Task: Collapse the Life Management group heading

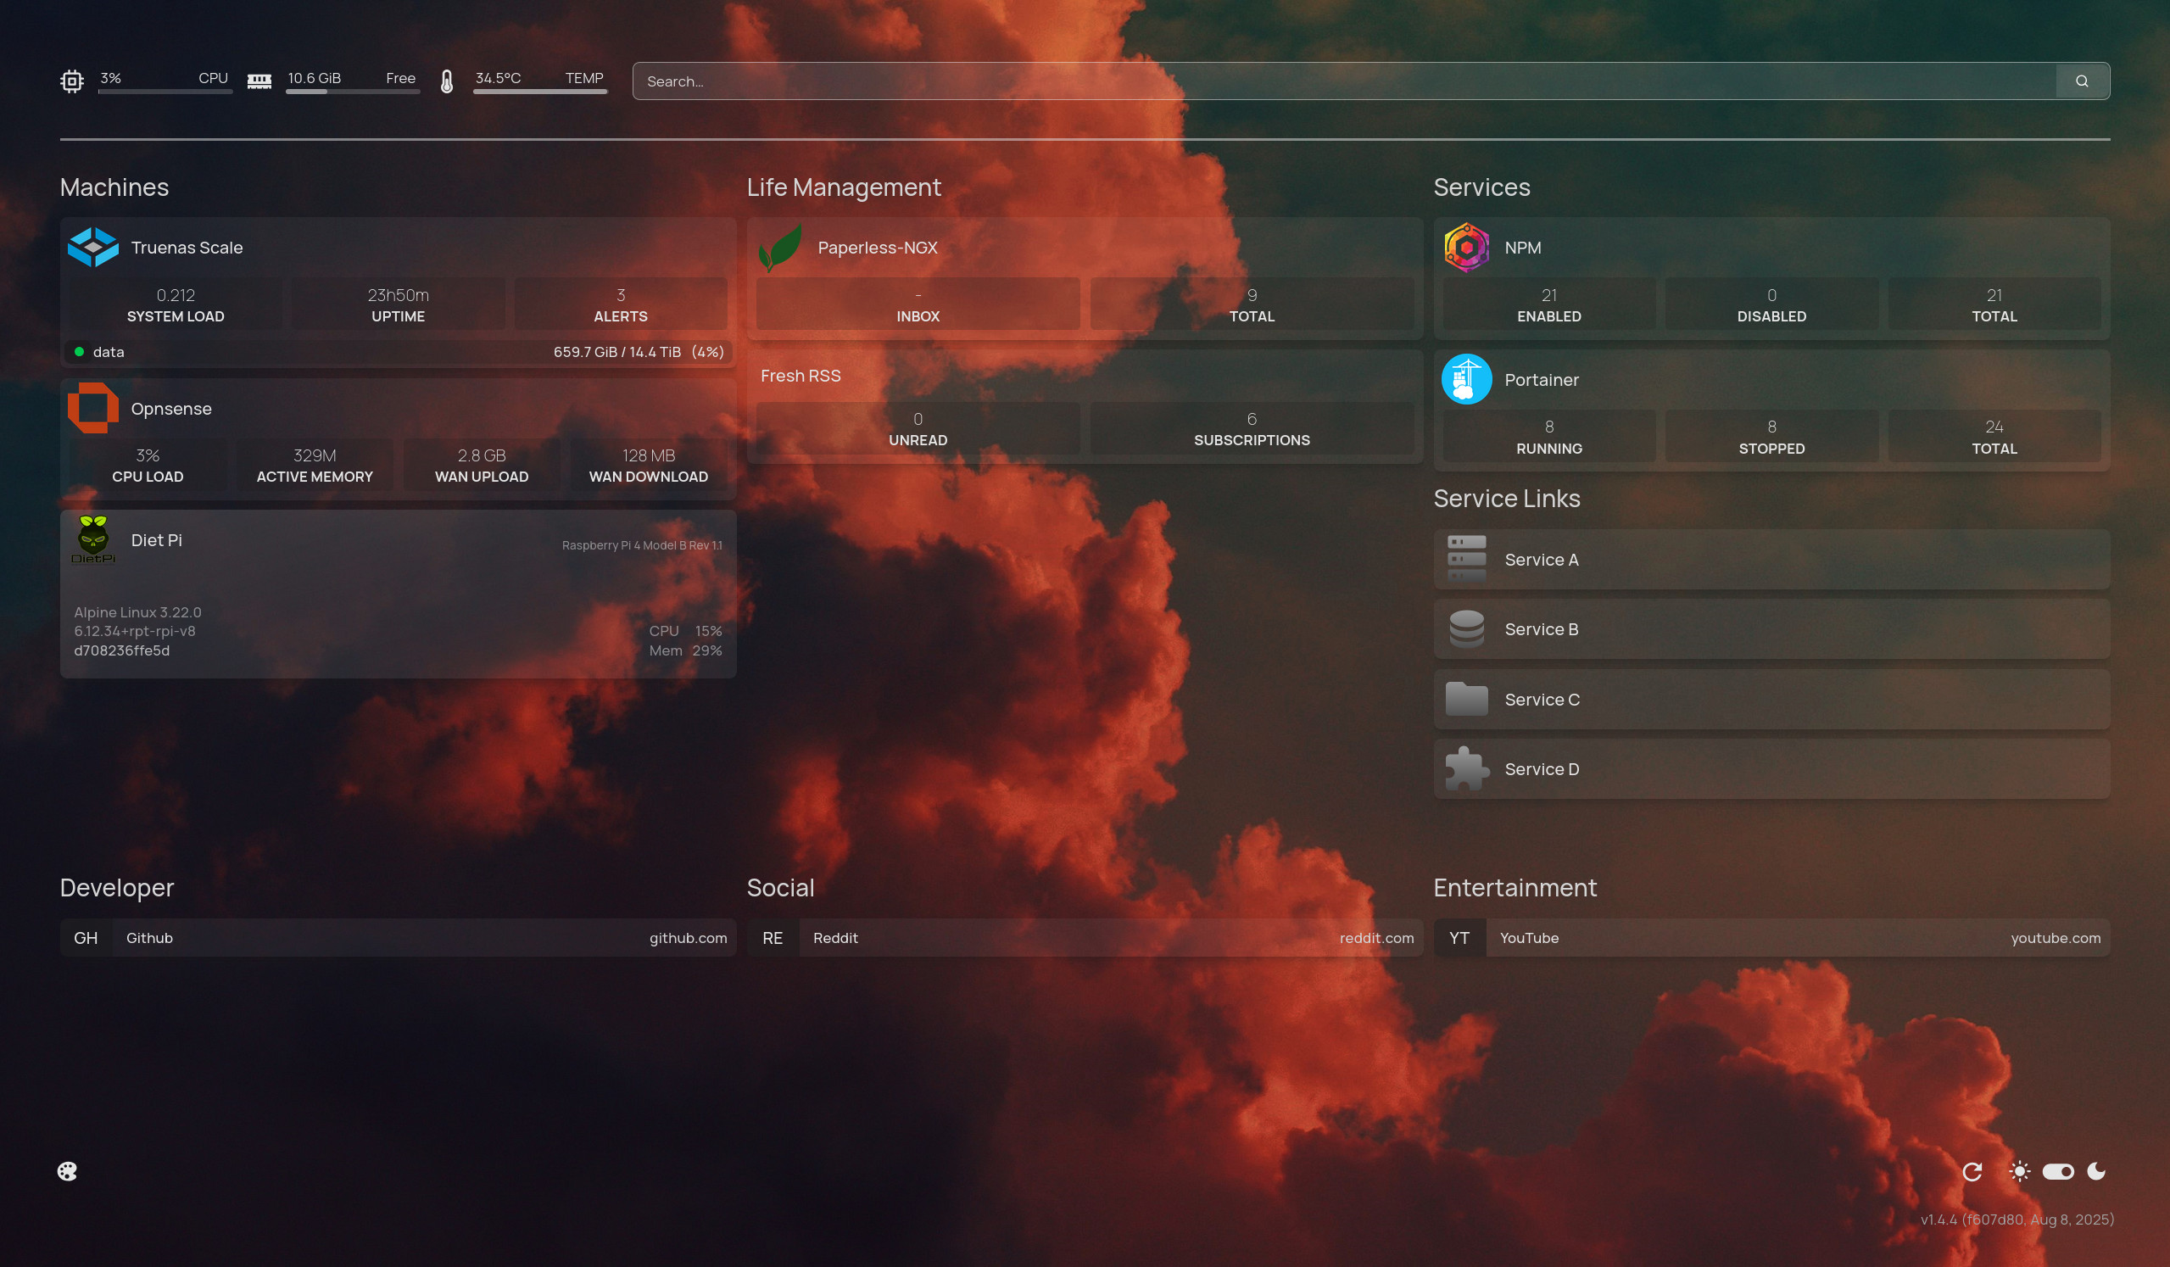Action: [x=843, y=187]
